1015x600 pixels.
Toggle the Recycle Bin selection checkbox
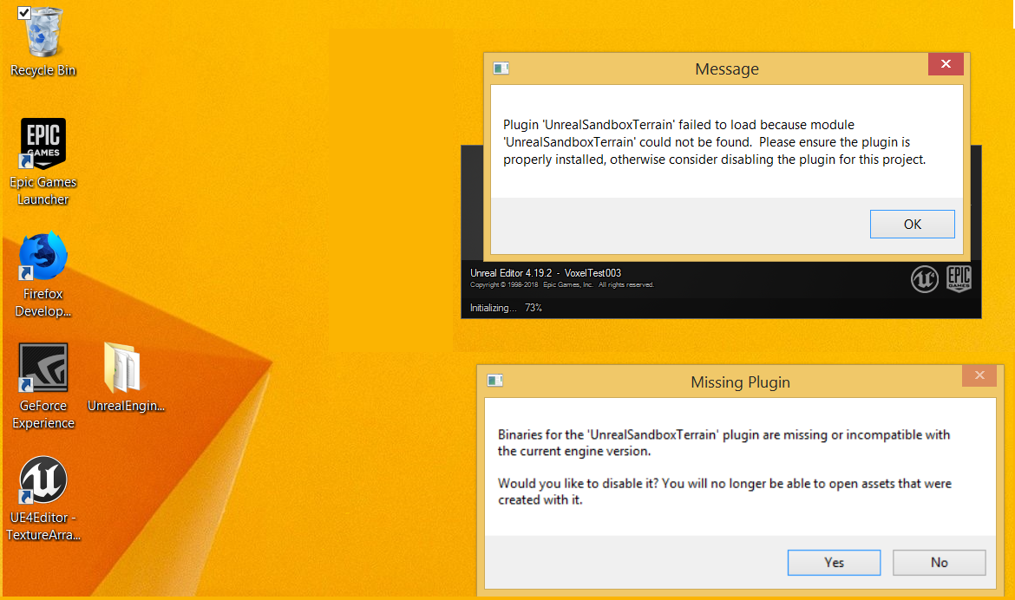click(24, 13)
